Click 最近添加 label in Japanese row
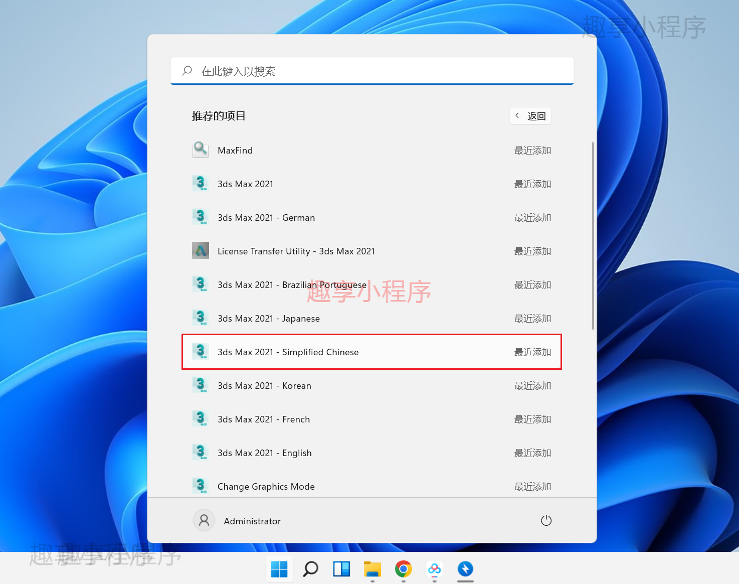Screen dimensions: 739x584 tap(532, 318)
